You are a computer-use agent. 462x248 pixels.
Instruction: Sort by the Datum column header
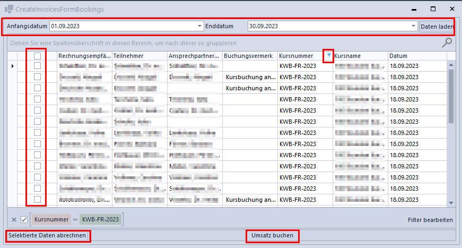pos(416,56)
